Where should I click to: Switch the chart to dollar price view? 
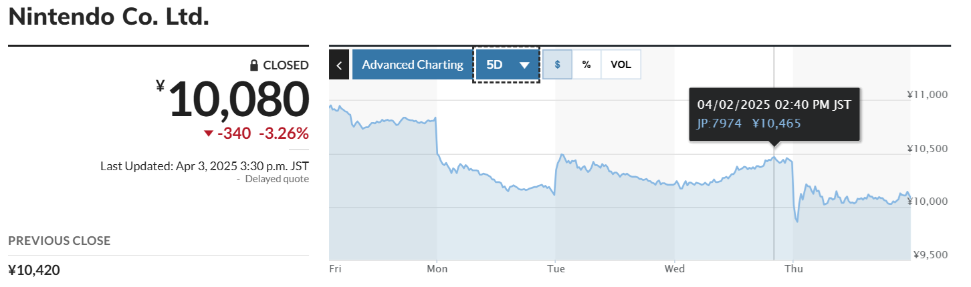click(557, 65)
